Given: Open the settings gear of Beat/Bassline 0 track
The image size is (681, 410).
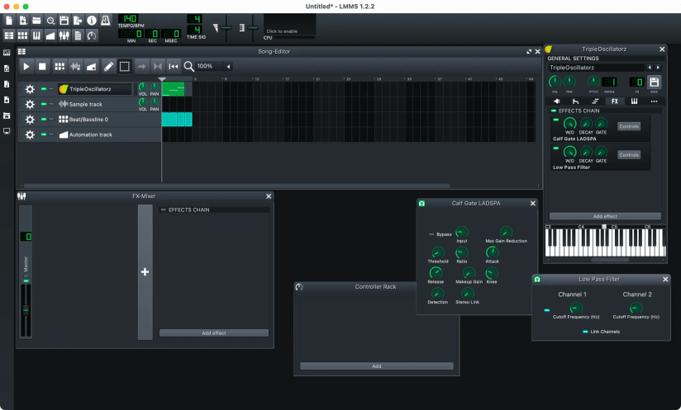Looking at the screenshot, I should pyautogui.click(x=30, y=120).
